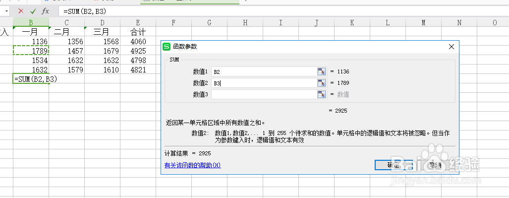This screenshot has width=509, height=198.
Task: Click cell containing 1457
Action: (66, 51)
